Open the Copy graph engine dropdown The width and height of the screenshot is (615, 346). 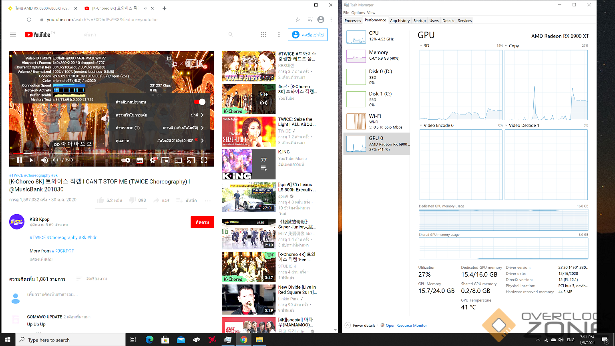pos(506,46)
